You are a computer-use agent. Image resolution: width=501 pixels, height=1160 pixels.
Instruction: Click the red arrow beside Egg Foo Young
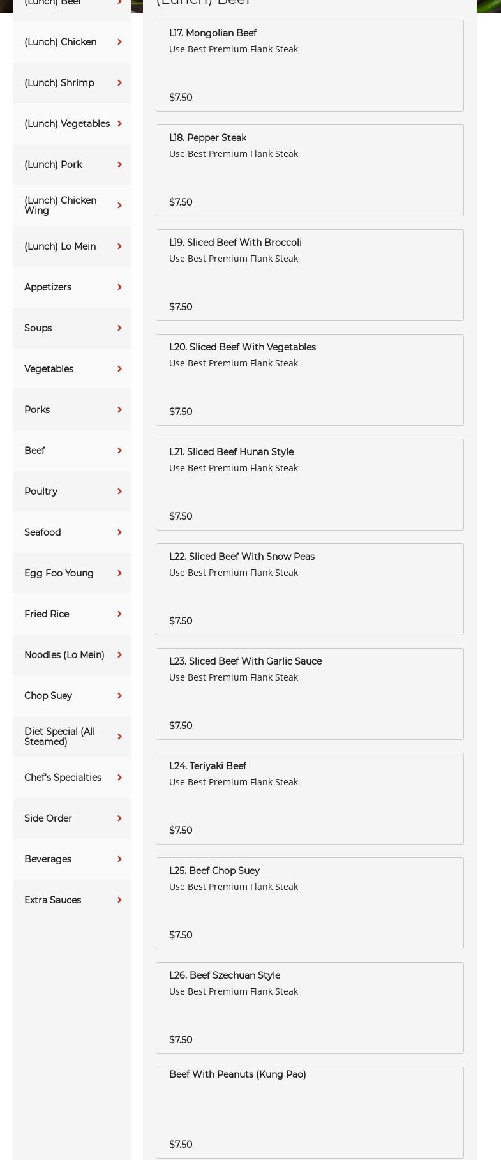119,573
